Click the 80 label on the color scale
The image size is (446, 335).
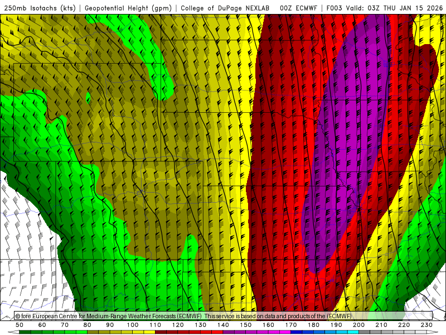click(88, 325)
